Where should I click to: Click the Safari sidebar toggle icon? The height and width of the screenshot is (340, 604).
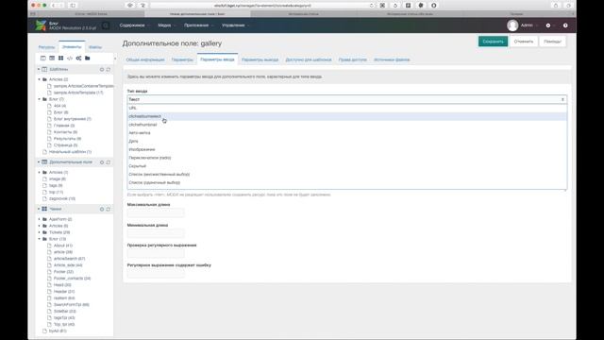tap(73, 6)
